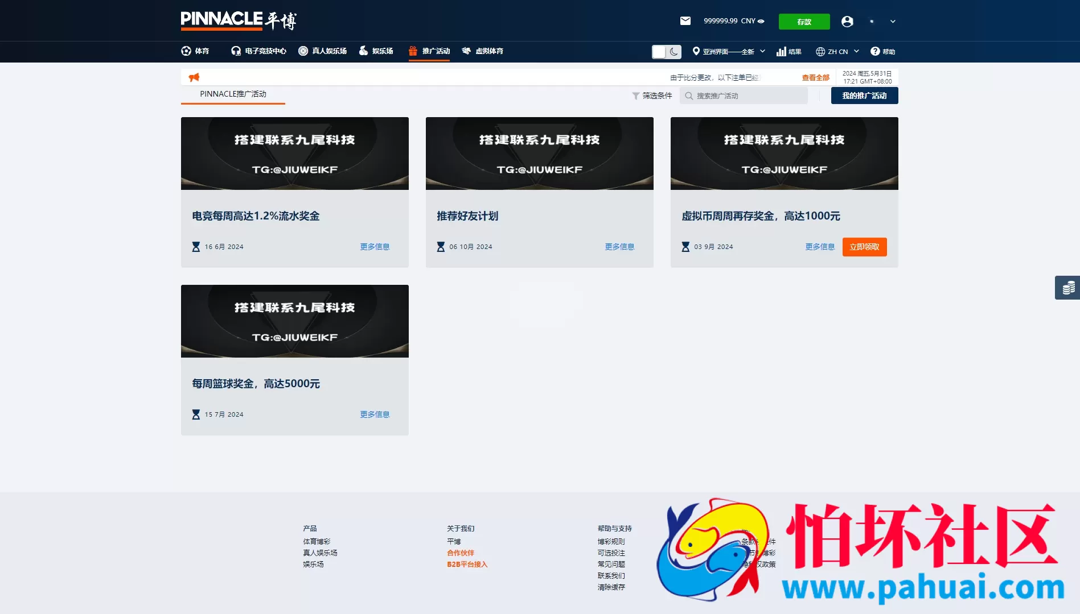Open 筛选条件 filter funnel options
Viewport: 1080px width, 614px height.
652,96
